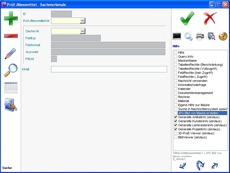Open settings with the gears icon

[x=188, y=36]
